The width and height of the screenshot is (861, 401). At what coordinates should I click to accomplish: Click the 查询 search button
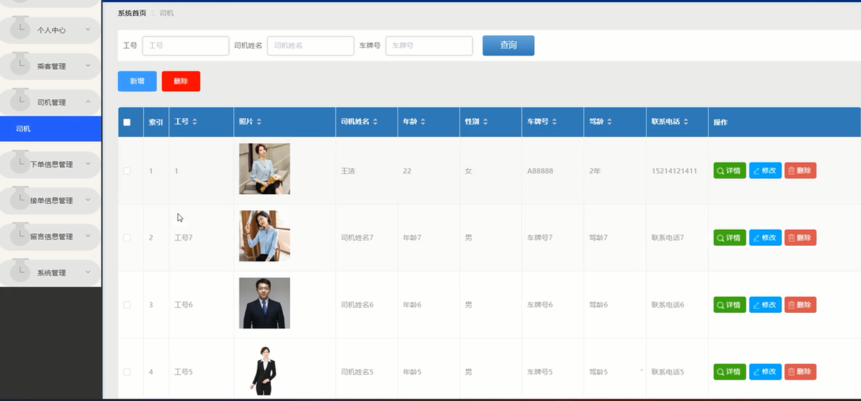pyautogui.click(x=508, y=45)
